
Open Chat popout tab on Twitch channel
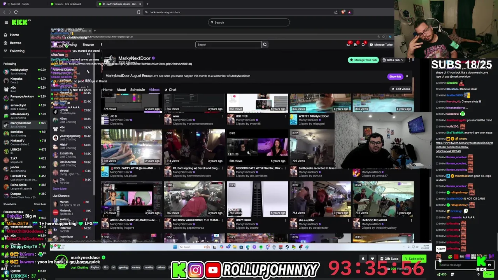pyautogui.click(x=170, y=90)
